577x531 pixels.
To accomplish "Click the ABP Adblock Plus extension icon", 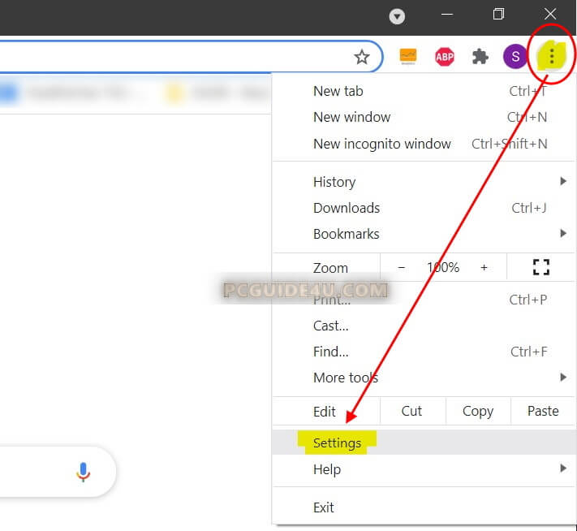I will (x=445, y=57).
